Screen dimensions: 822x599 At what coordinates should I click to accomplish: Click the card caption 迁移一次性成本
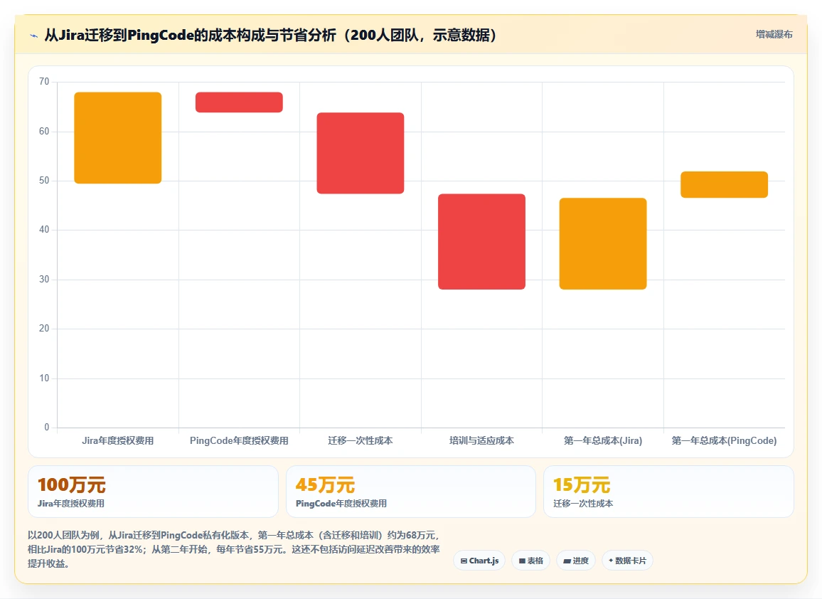(583, 504)
